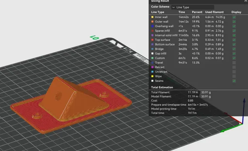Toggle Bottom surface display checkbox
The height and width of the screenshot is (151, 248).
(x=234, y=44)
